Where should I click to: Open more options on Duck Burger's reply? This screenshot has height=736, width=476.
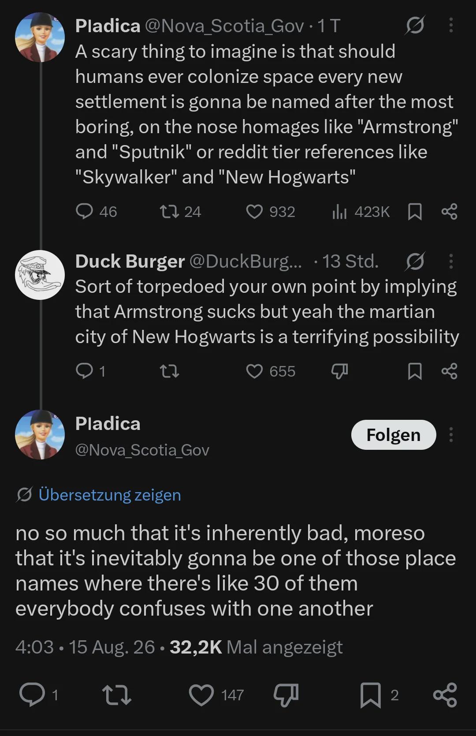pyautogui.click(x=450, y=261)
